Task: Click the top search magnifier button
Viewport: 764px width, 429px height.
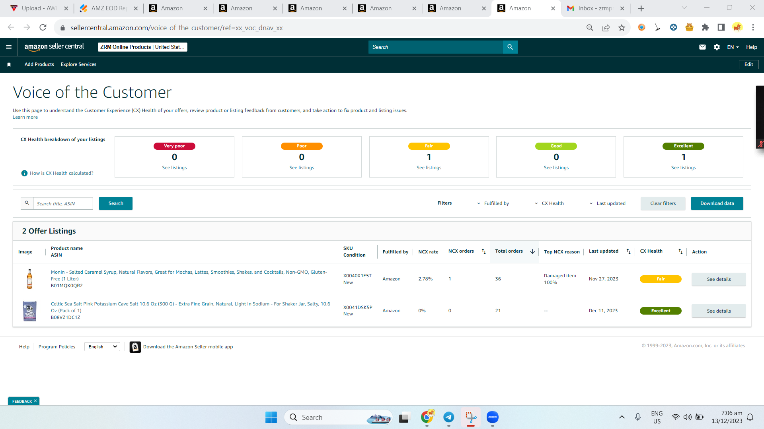Action: [x=510, y=47]
